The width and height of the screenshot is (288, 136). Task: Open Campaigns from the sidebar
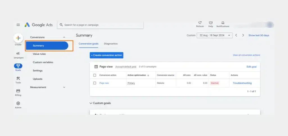coord(18,55)
